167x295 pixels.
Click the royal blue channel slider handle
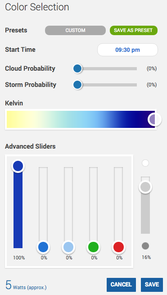(x=18, y=166)
